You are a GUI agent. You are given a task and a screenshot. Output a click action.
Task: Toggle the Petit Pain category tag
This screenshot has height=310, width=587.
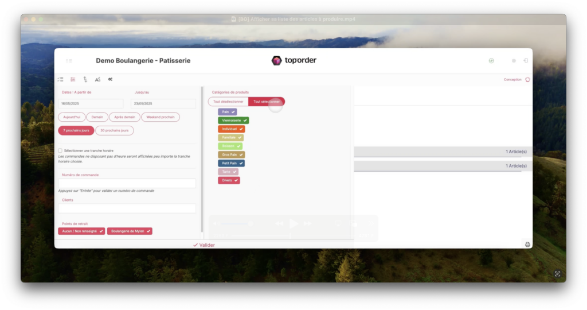pyautogui.click(x=232, y=163)
